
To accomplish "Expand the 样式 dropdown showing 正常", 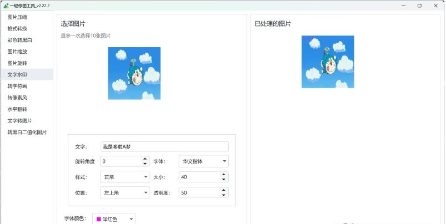I will [x=125, y=177].
